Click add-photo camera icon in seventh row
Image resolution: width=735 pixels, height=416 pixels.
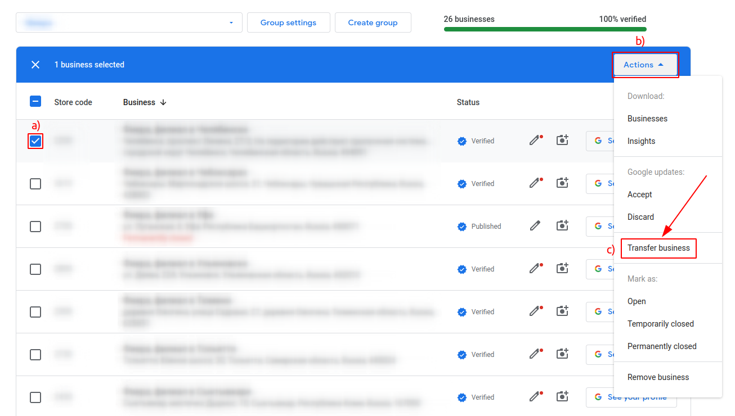562,397
